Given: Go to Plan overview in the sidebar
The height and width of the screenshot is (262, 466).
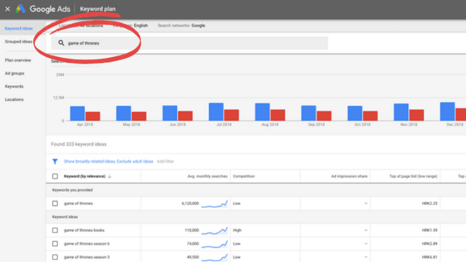Looking at the screenshot, I should (x=18, y=60).
